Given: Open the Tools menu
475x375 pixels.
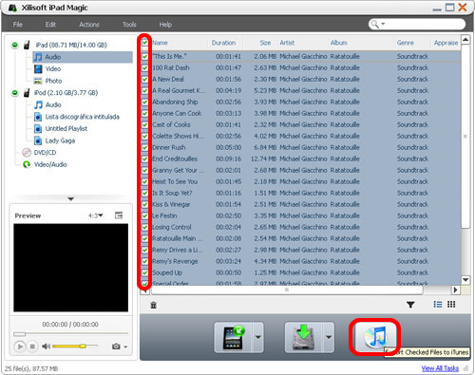Looking at the screenshot, I should 129,25.
